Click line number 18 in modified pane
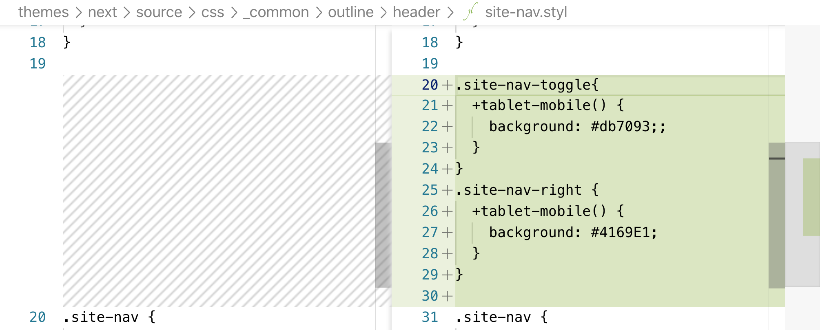Viewport: 820px width, 330px height. point(430,42)
